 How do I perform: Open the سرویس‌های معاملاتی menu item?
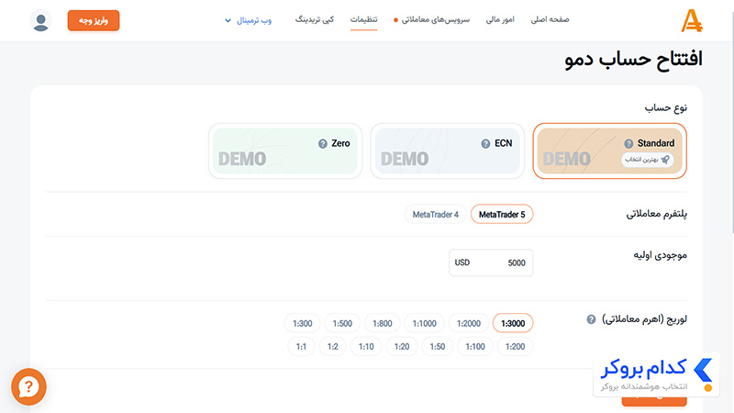tap(435, 19)
